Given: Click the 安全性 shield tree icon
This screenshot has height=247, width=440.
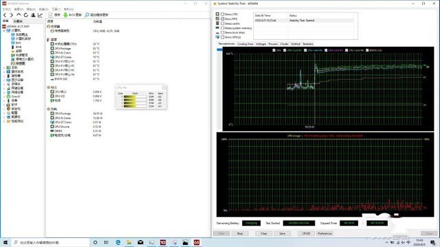Looking at the screenshot, I should [x=8, y=108].
